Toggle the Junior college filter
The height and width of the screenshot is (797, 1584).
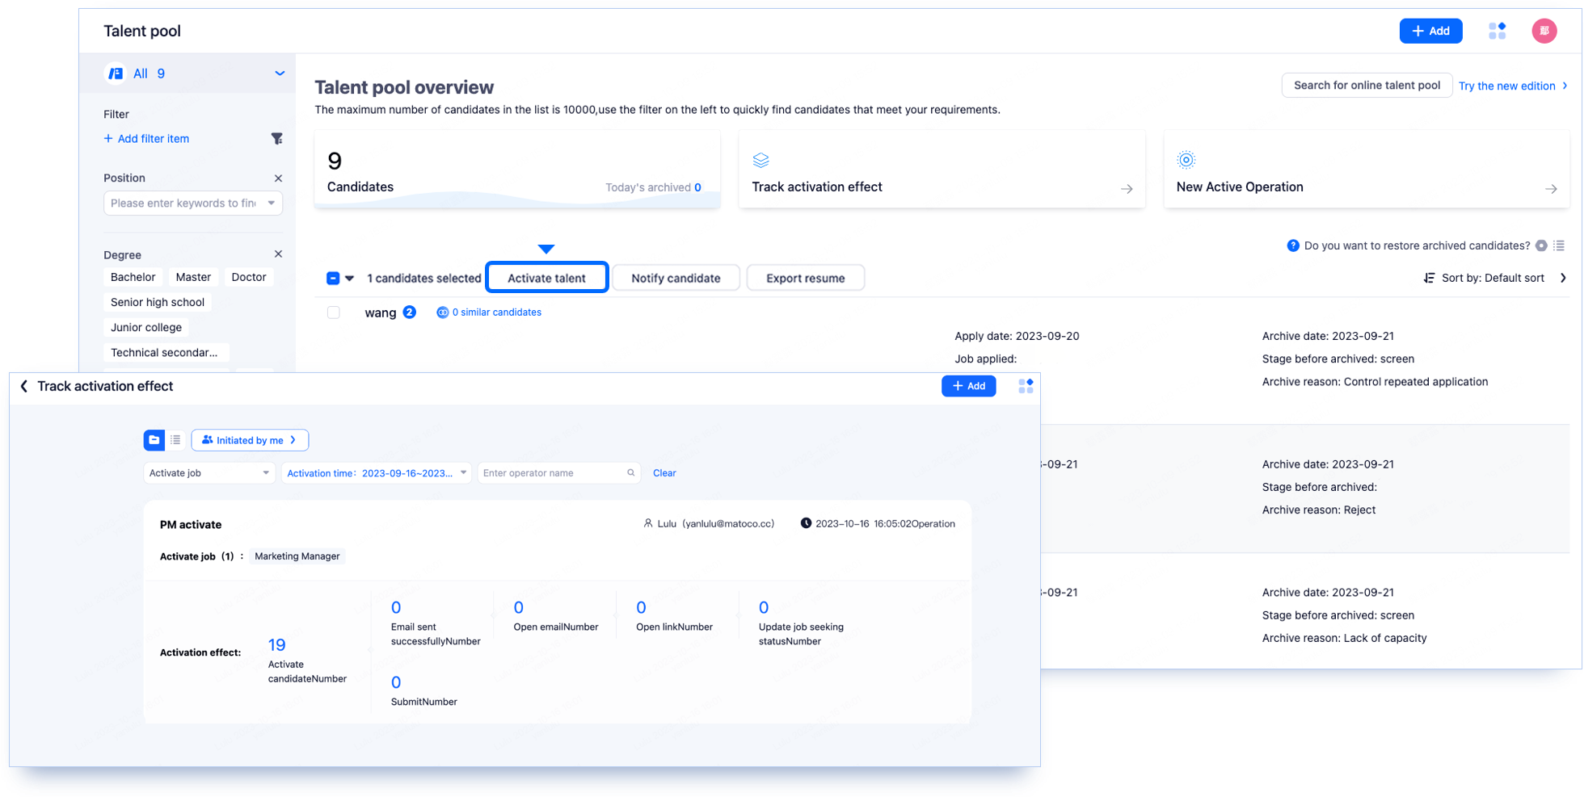[x=146, y=327]
